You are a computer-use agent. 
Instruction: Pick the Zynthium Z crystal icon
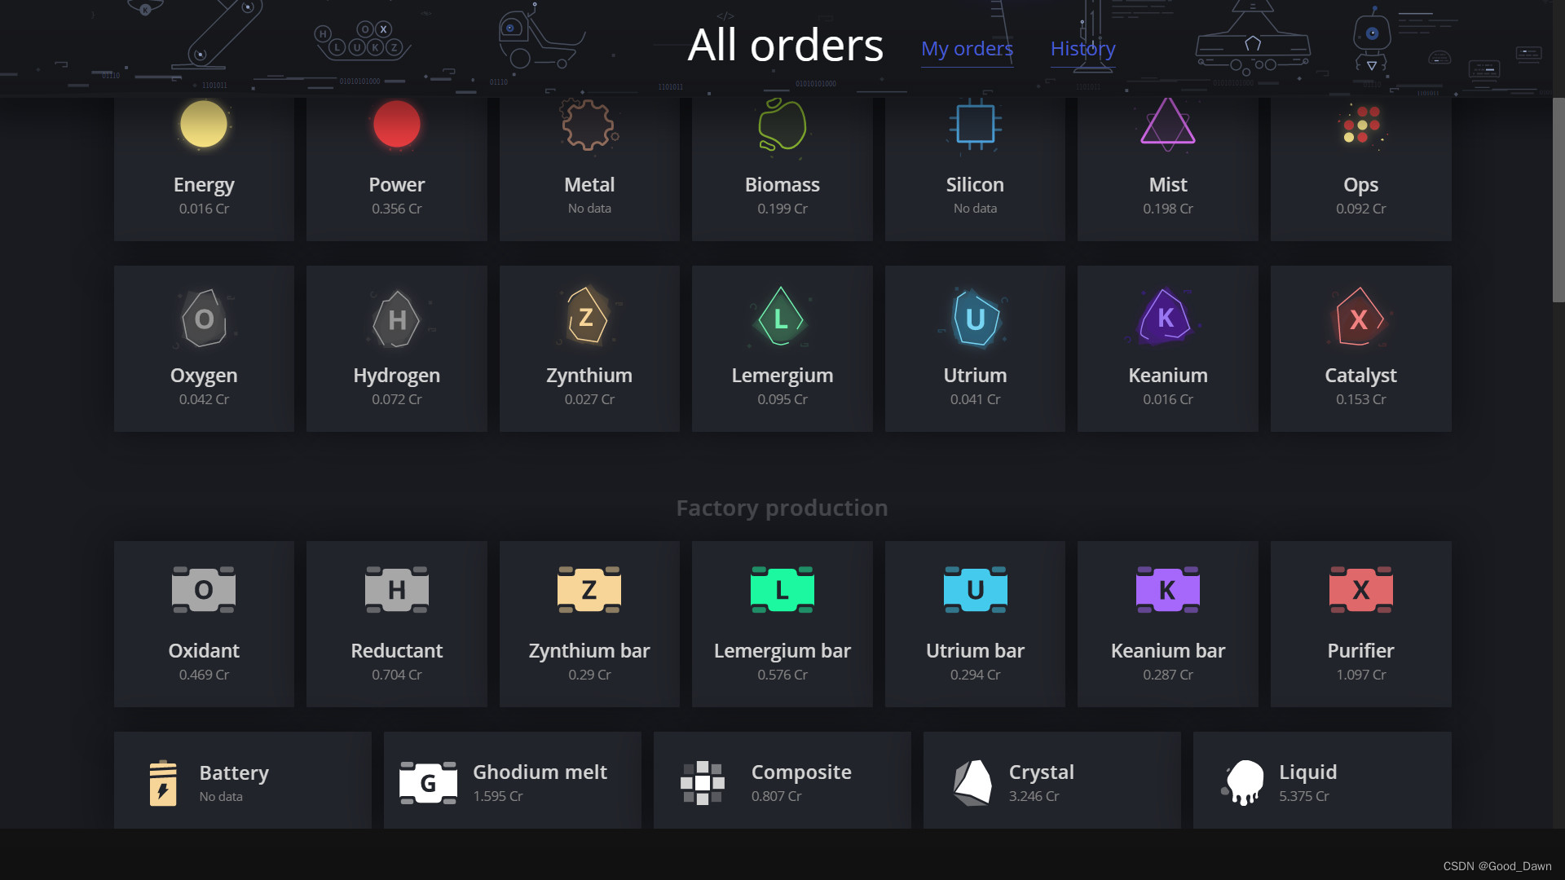(x=589, y=316)
